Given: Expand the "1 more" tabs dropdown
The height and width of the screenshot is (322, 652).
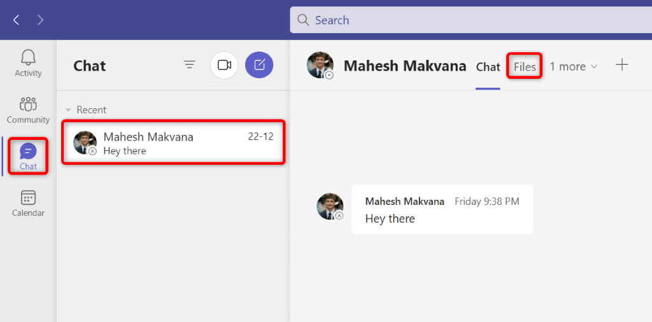Looking at the screenshot, I should point(574,66).
